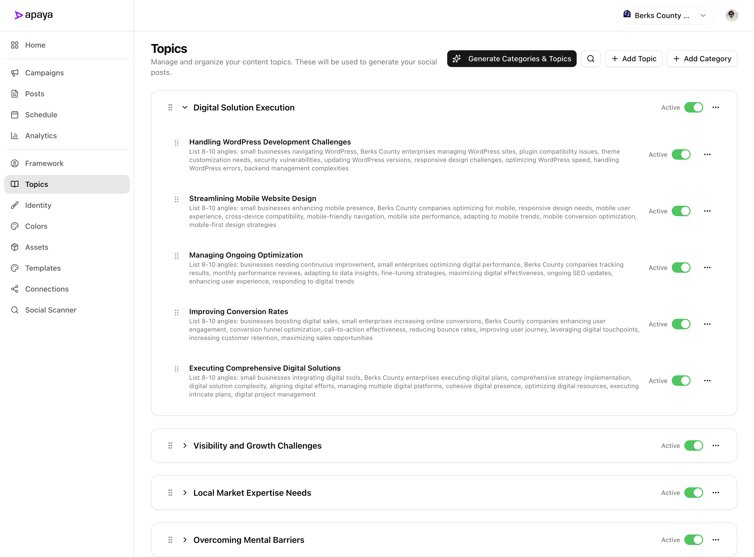Toggle Active switch for Streamlining Mobile Website Design
Screen dimensions: 754x557
pyautogui.click(x=681, y=211)
